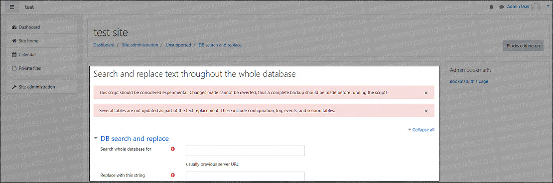Click the test site name in navbar
Screen dimensions: 553x183
coord(29,6)
